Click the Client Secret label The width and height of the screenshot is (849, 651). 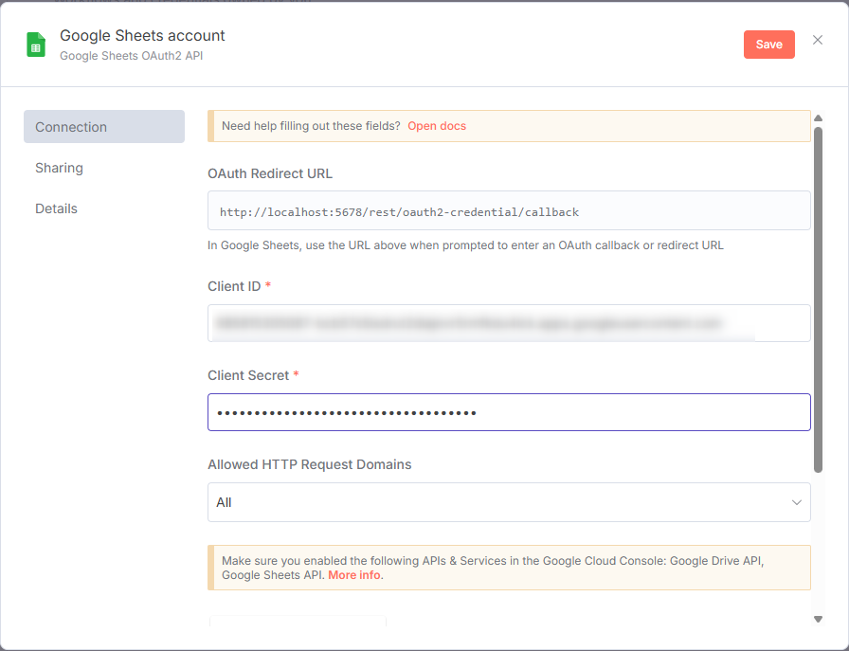pos(248,375)
